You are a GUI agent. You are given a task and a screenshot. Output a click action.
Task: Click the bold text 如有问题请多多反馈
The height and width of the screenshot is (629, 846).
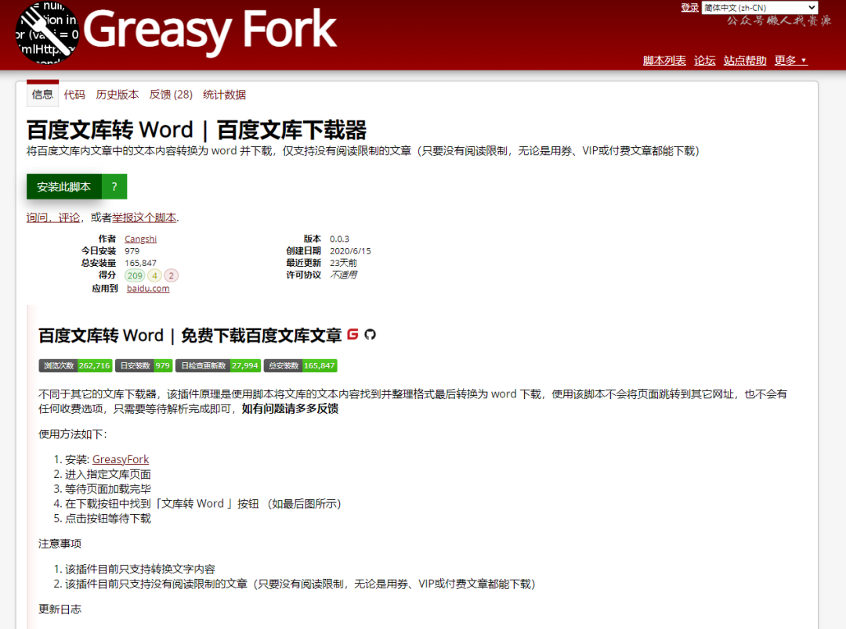(290, 408)
